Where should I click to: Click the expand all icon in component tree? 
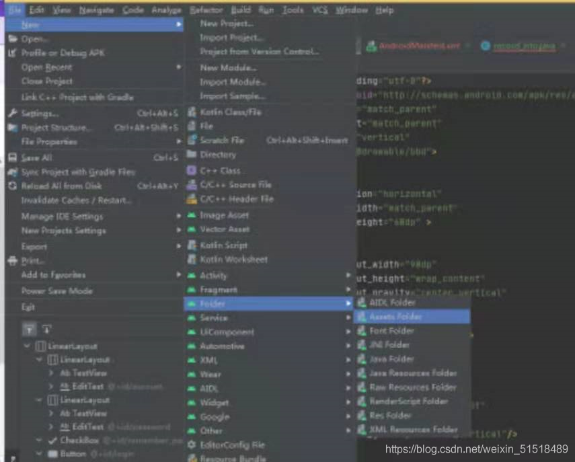click(x=30, y=330)
